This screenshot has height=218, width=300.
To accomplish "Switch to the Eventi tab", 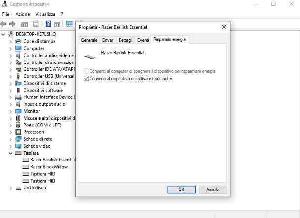I will [x=143, y=40].
